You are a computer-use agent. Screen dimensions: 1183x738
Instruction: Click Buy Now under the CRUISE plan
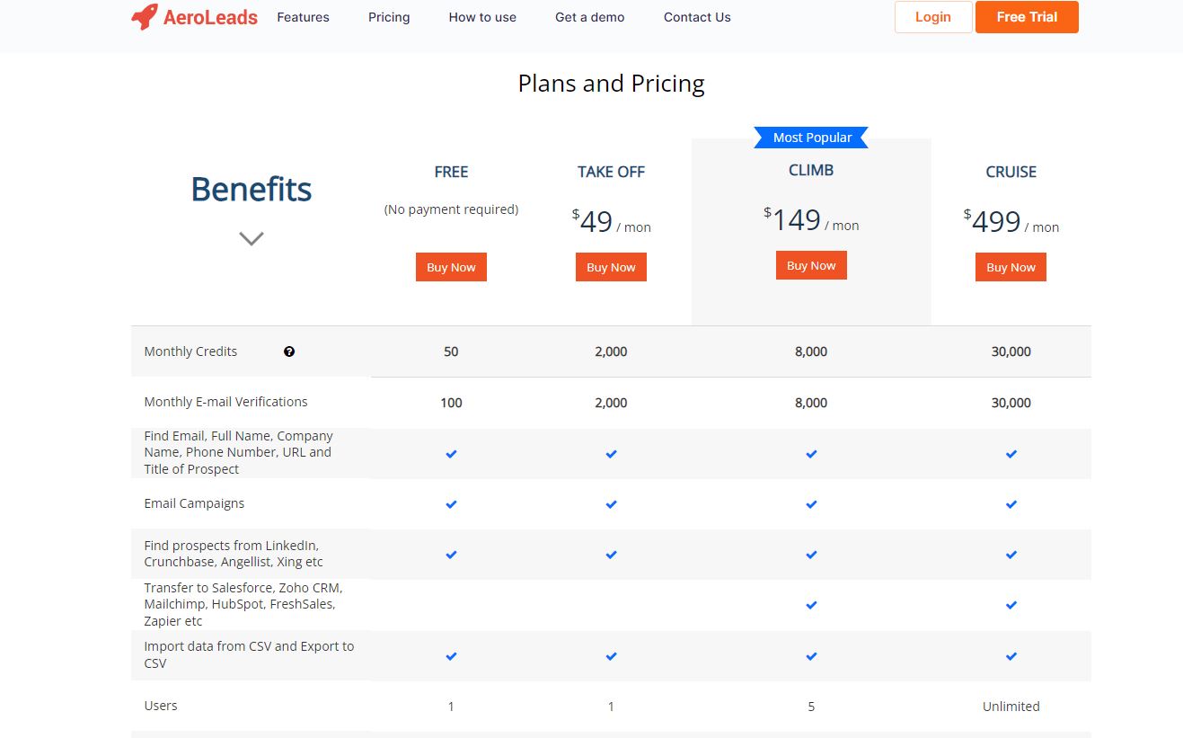click(x=1011, y=267)
